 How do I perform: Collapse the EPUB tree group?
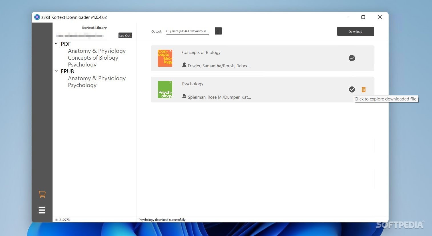[x=56, y=71]
